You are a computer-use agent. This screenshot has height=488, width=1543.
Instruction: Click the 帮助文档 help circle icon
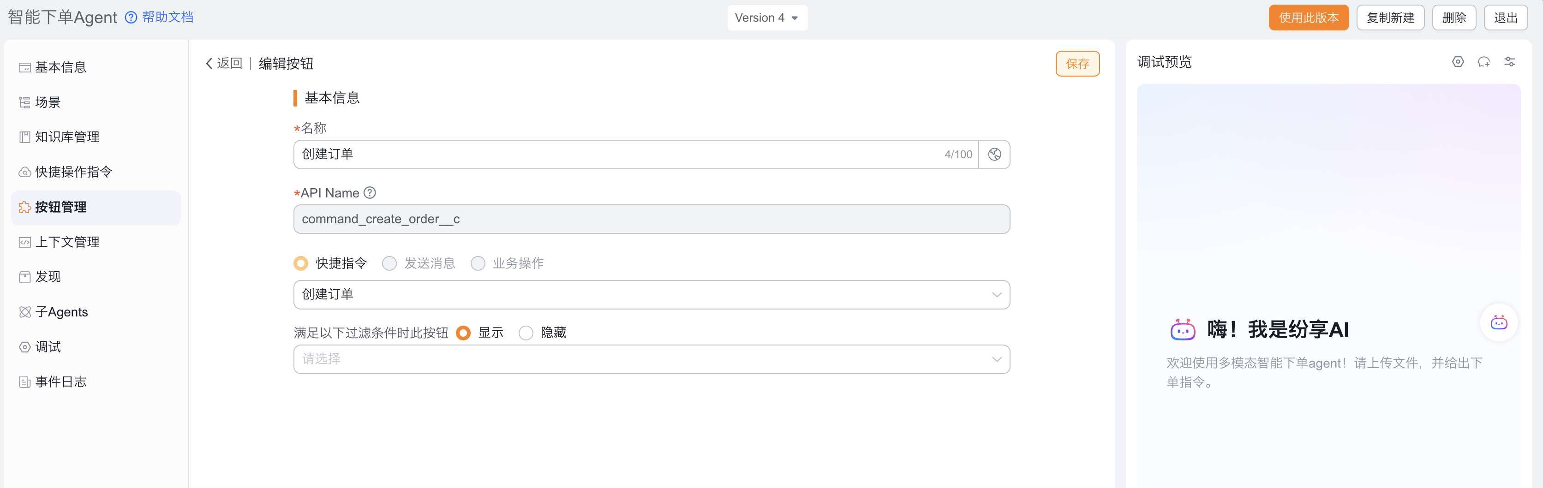pos(131,18)
